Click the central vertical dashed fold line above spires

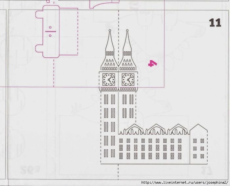[x=118, y=20]
